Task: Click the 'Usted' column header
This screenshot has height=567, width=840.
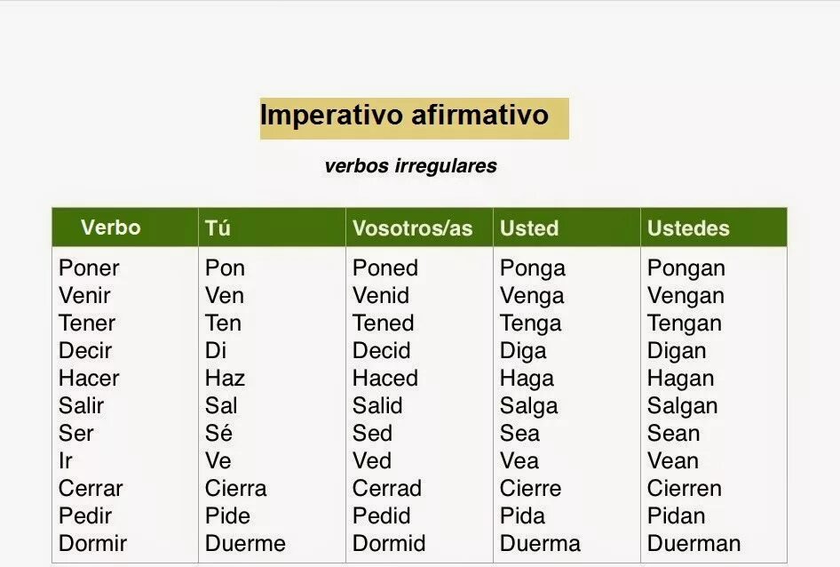Action: pos(528,228)
